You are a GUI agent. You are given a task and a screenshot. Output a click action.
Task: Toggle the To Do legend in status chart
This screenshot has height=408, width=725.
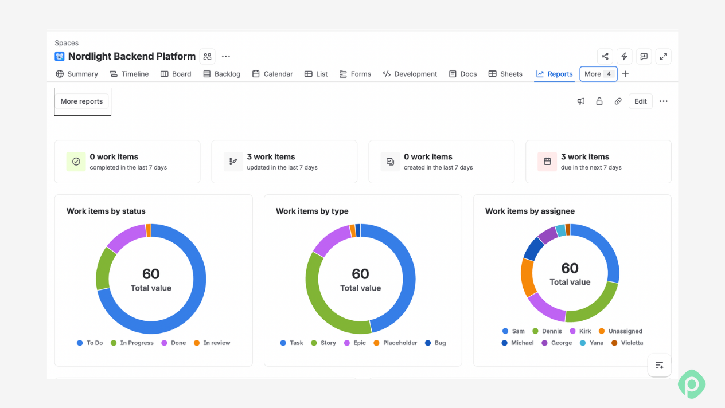click(90, 343)
